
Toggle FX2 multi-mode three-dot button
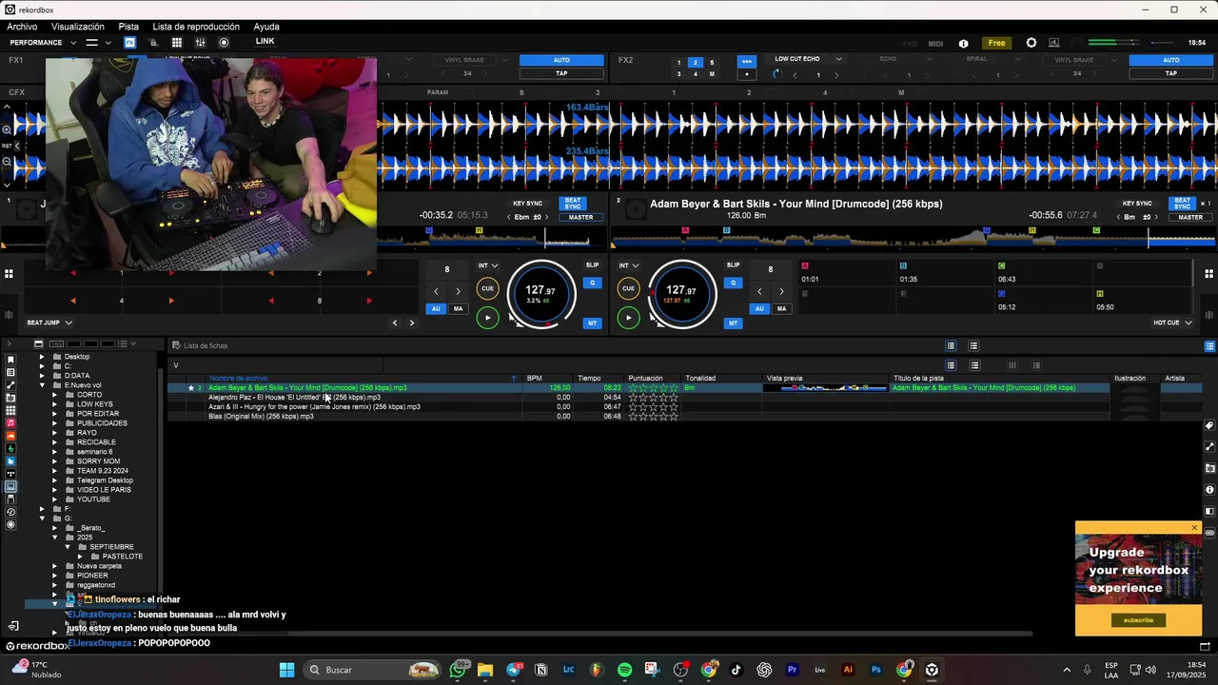(x=746, y=62)
